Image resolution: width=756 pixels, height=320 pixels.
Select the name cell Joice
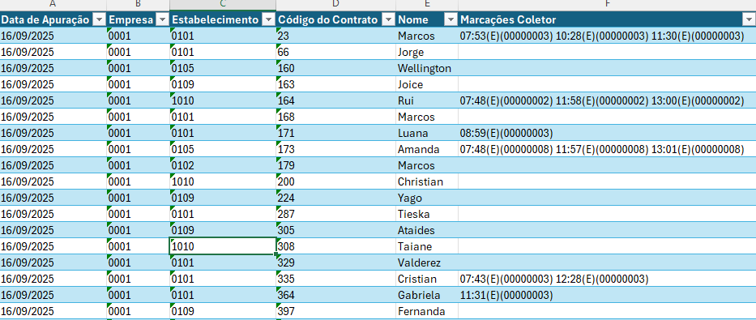tap(427, 84)
